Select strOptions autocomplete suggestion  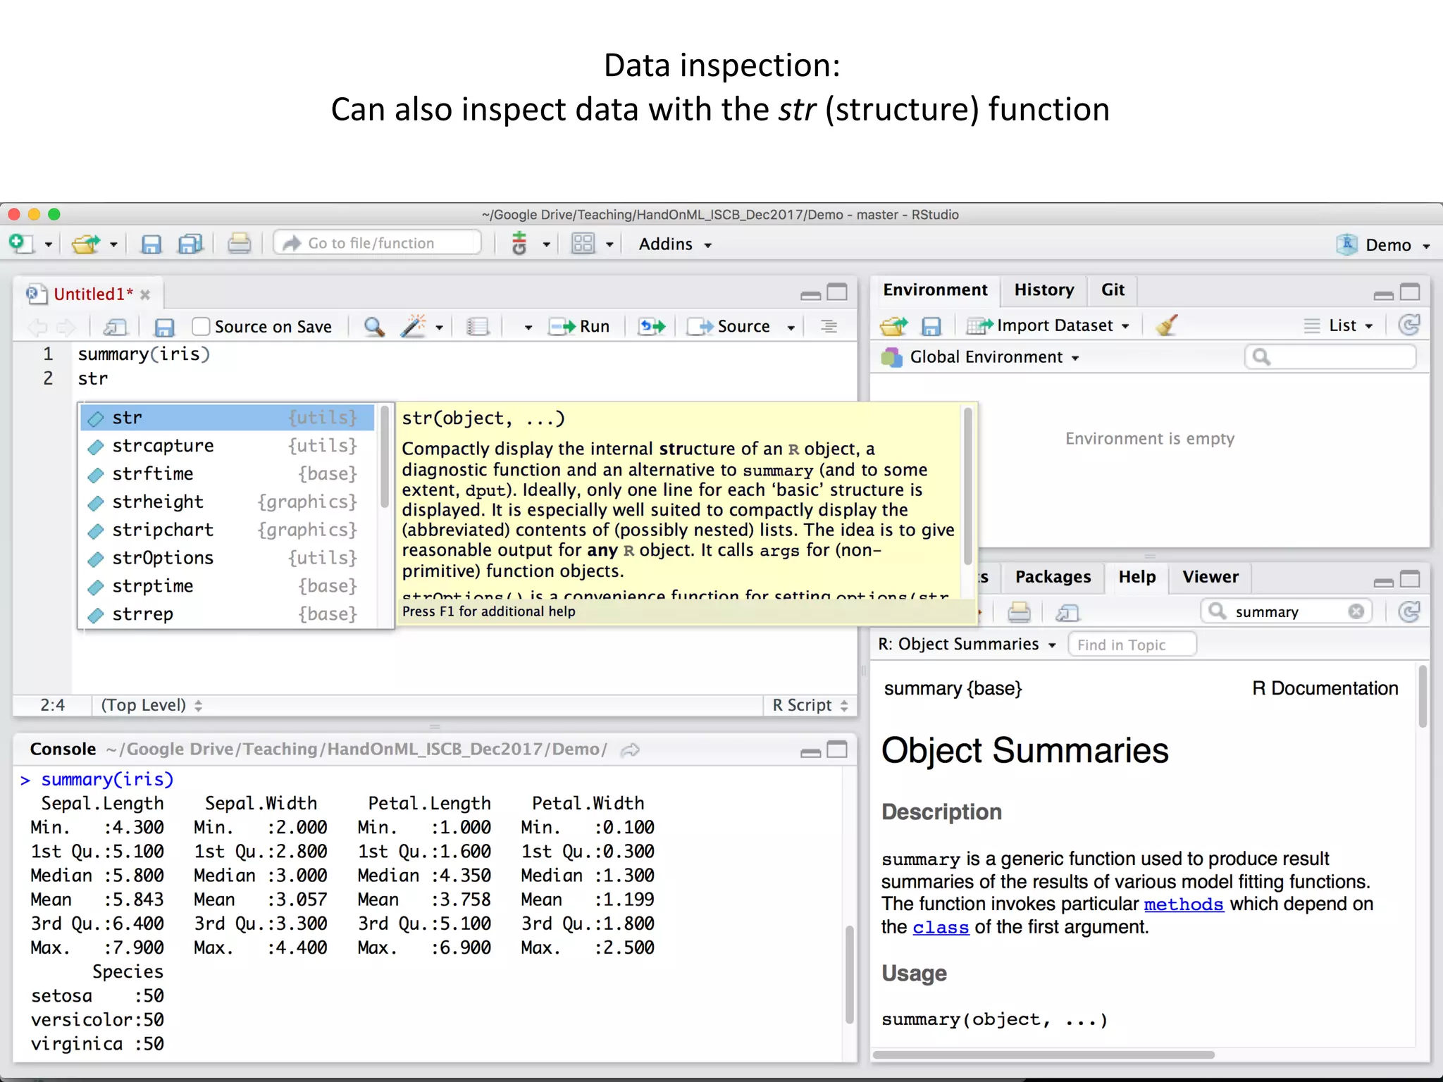pyautogui.click(x=228, y=558)
